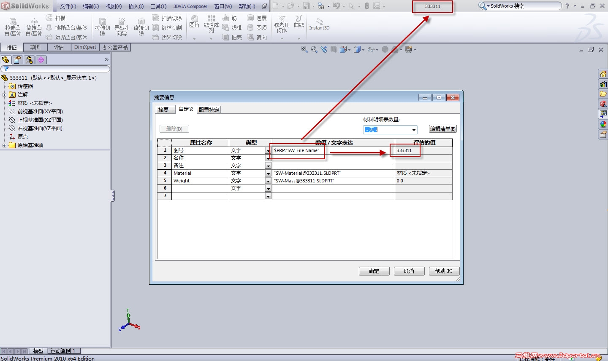The height and width of the screenshot is (361, 608).
Task: Select the 筋 rib tool
Action: click(x=230, y=18)
